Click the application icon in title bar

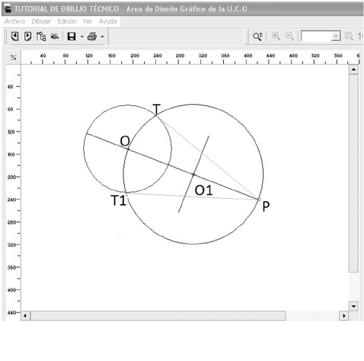pos(8,8)
